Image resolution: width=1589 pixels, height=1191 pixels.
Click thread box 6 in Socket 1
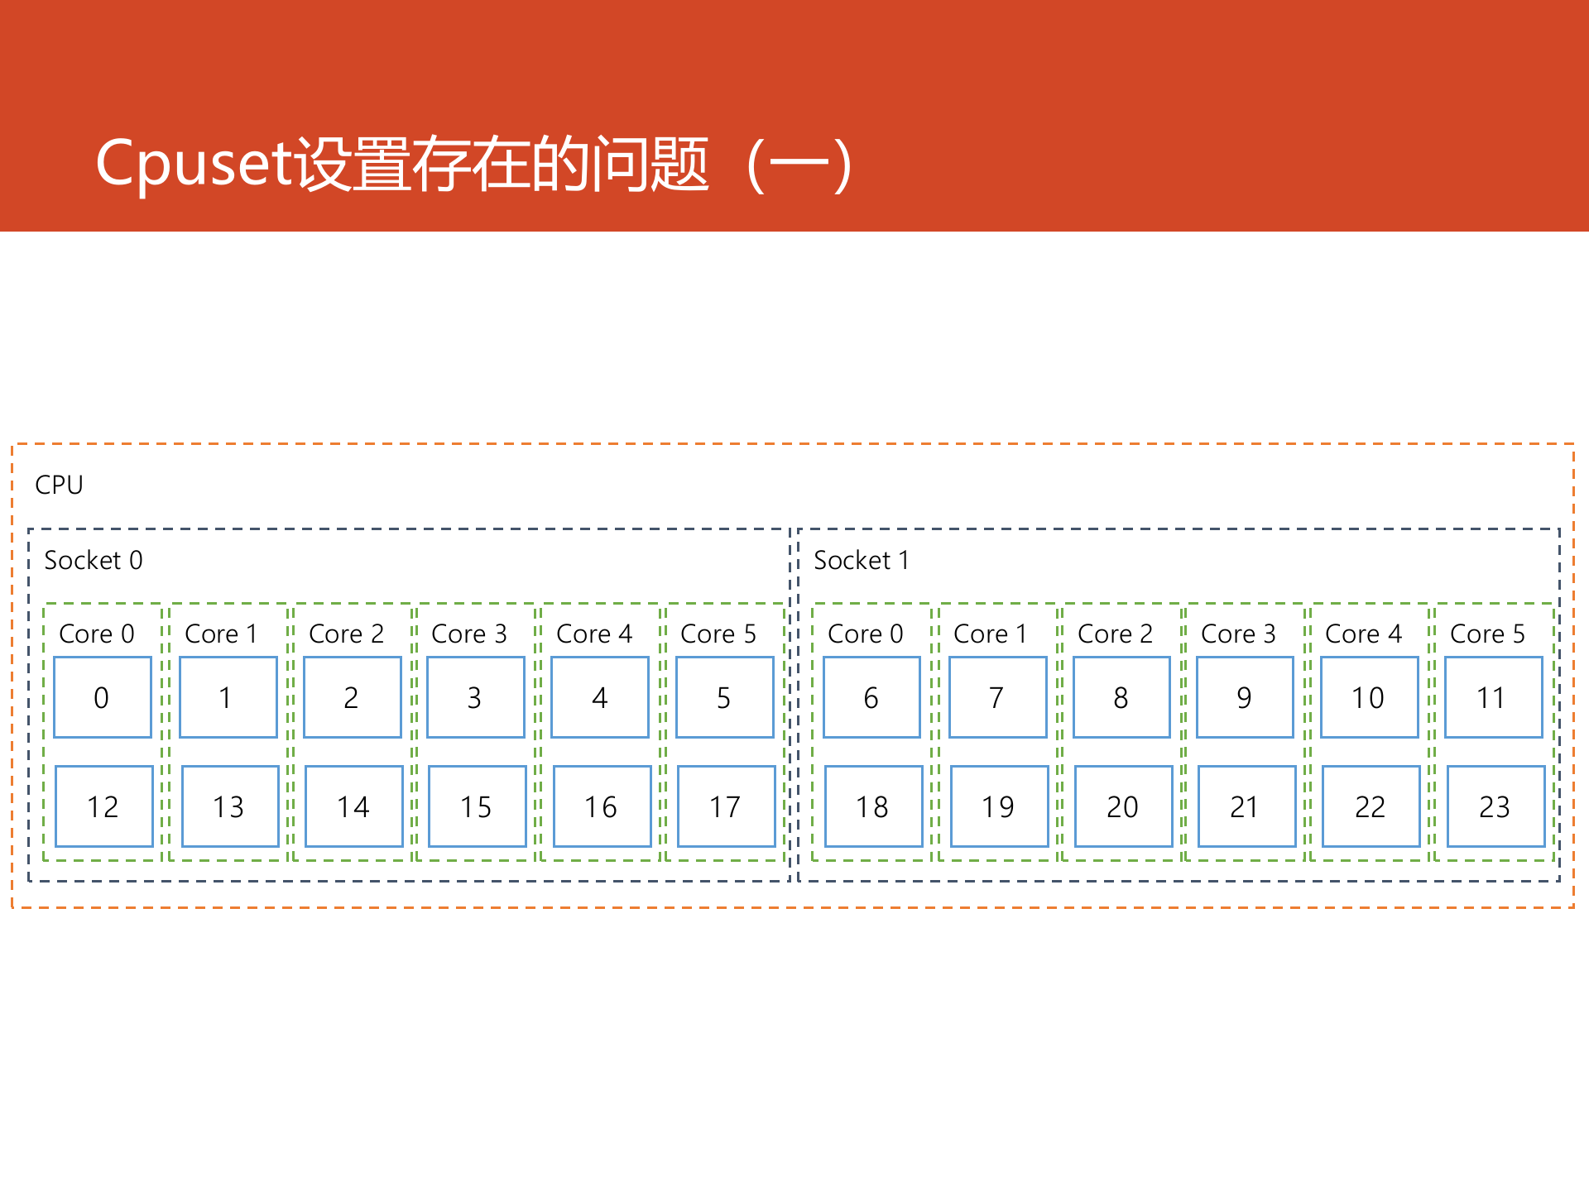pos(871,696)
